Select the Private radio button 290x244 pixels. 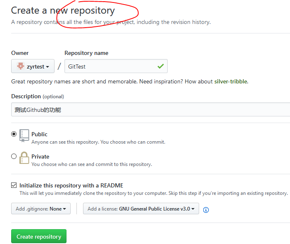(14, 156)
